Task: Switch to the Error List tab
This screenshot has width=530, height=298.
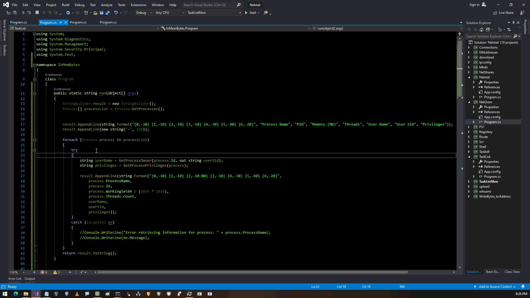Action: pos(15,279)
